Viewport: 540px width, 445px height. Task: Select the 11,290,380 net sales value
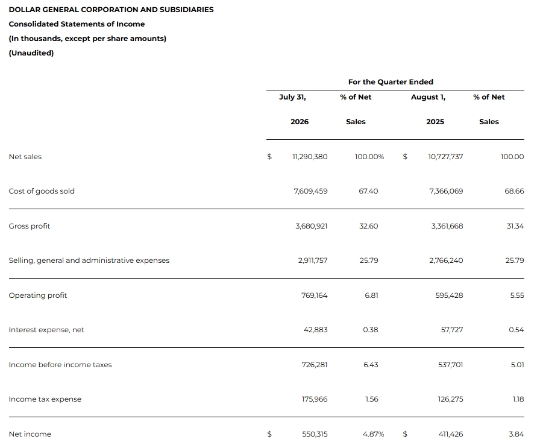point(310,157)
